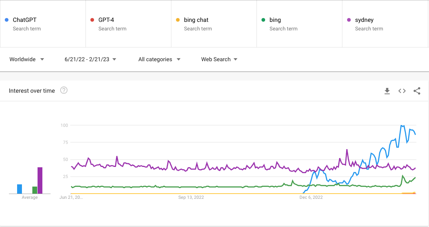Click the blue dot next to ChatGPT
Screen dimensions: 429x227
(7, 20)
